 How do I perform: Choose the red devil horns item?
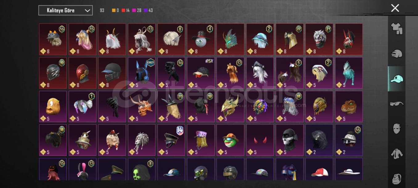pyautogui.click(x=260, y=140)
